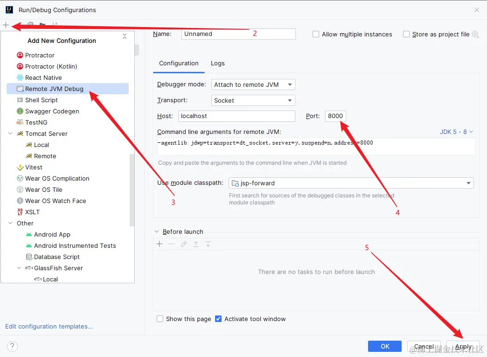Open Edit configuration templates link
This screenshot has width=487, height=357.
point(49,327)
